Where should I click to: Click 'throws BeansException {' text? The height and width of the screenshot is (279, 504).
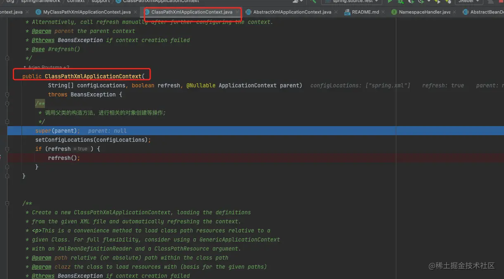[85, 94]
